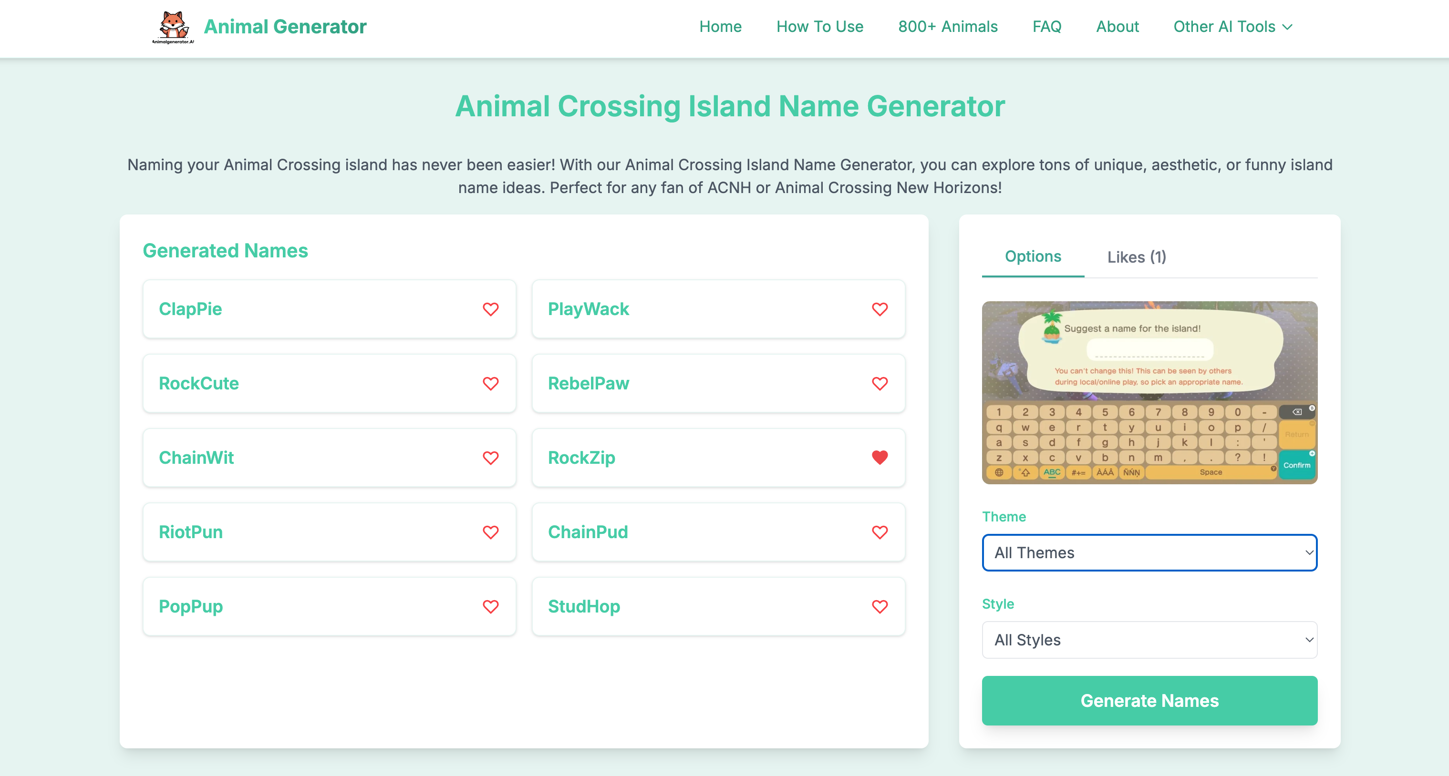Image resolution: width=1449 pixels, height=776 pixels.
Task: Open the 800+ Animals page
Action: (x=948, y=26)
